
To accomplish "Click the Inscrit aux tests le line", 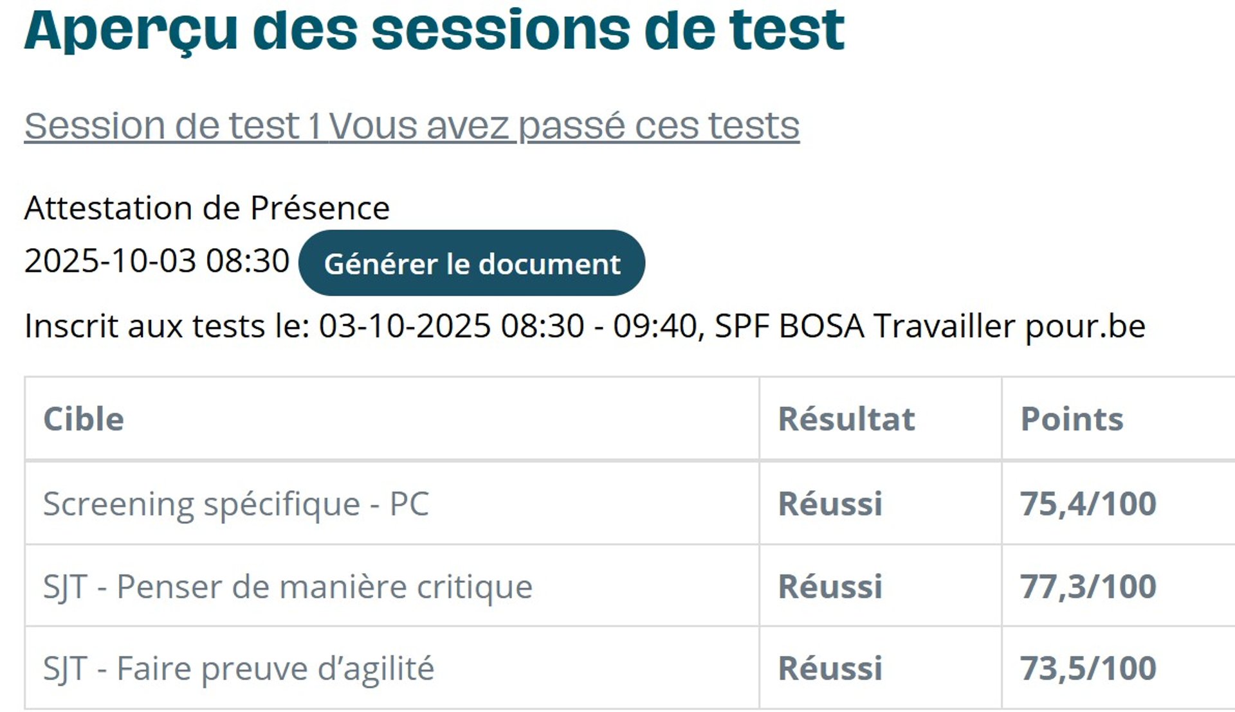I will (x=585, y=326).
